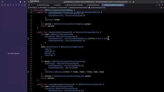Open the createEpisodeSectionLayout() method breadcrumb

click(x=97, y=8)
